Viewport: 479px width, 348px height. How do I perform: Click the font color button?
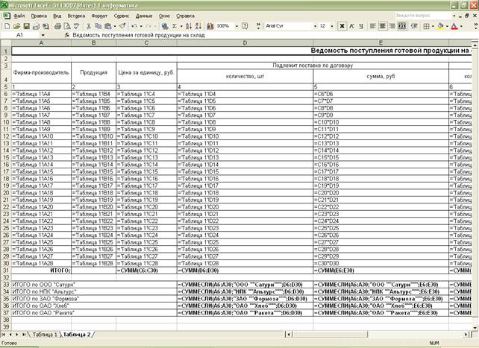(x=453, y=25)
